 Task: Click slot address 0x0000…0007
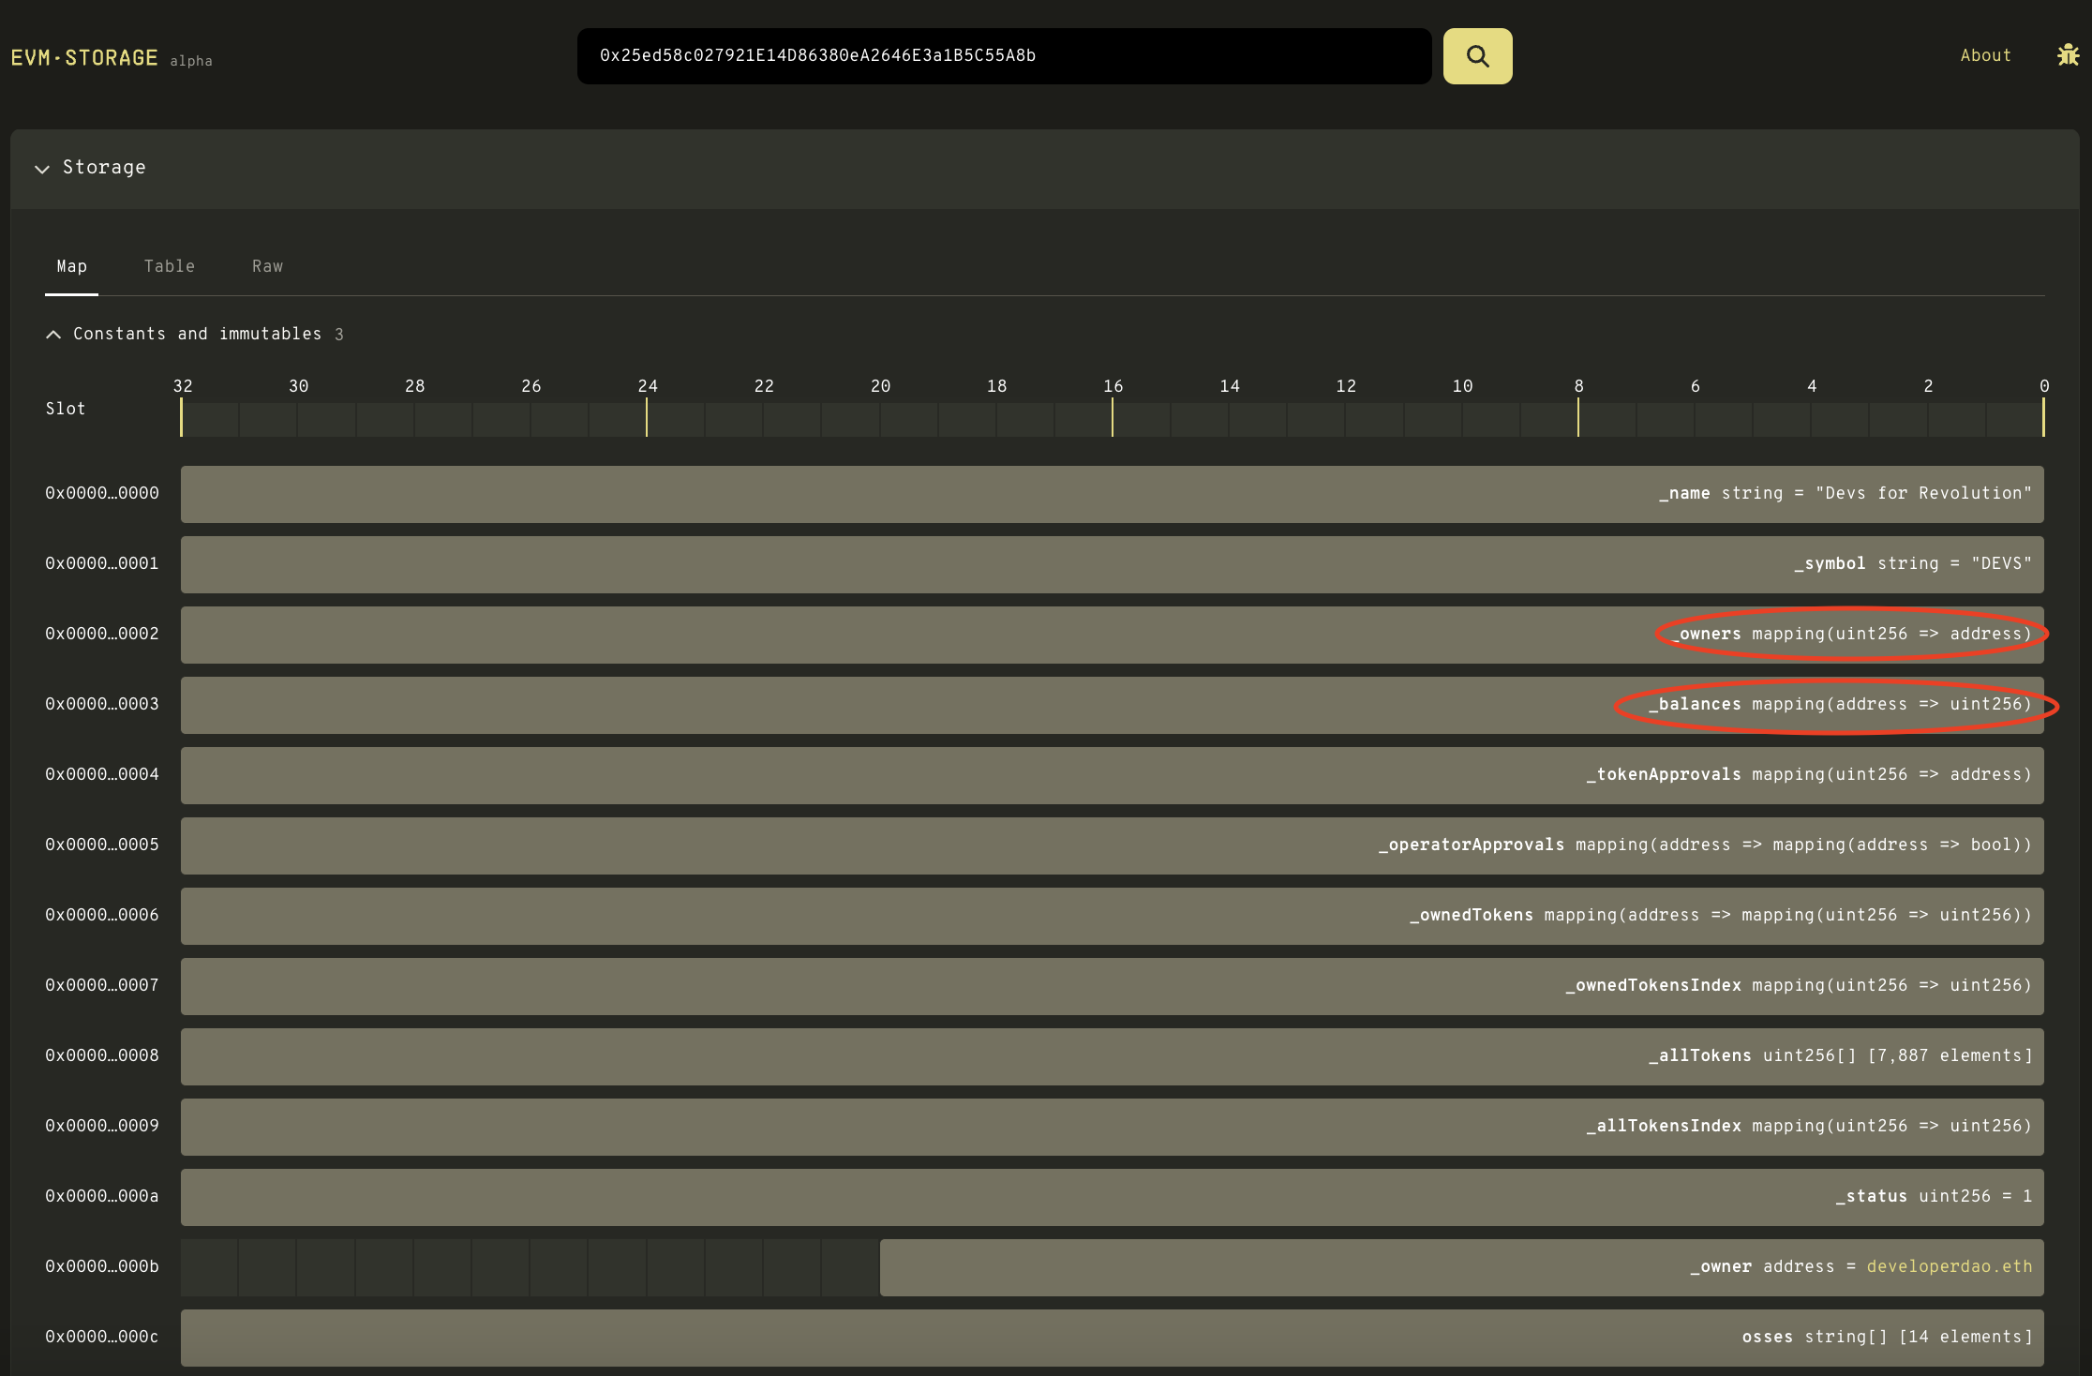point(102,985)
